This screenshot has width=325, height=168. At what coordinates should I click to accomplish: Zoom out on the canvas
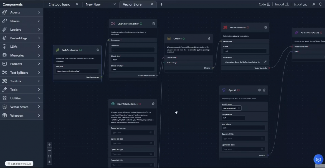49,151
